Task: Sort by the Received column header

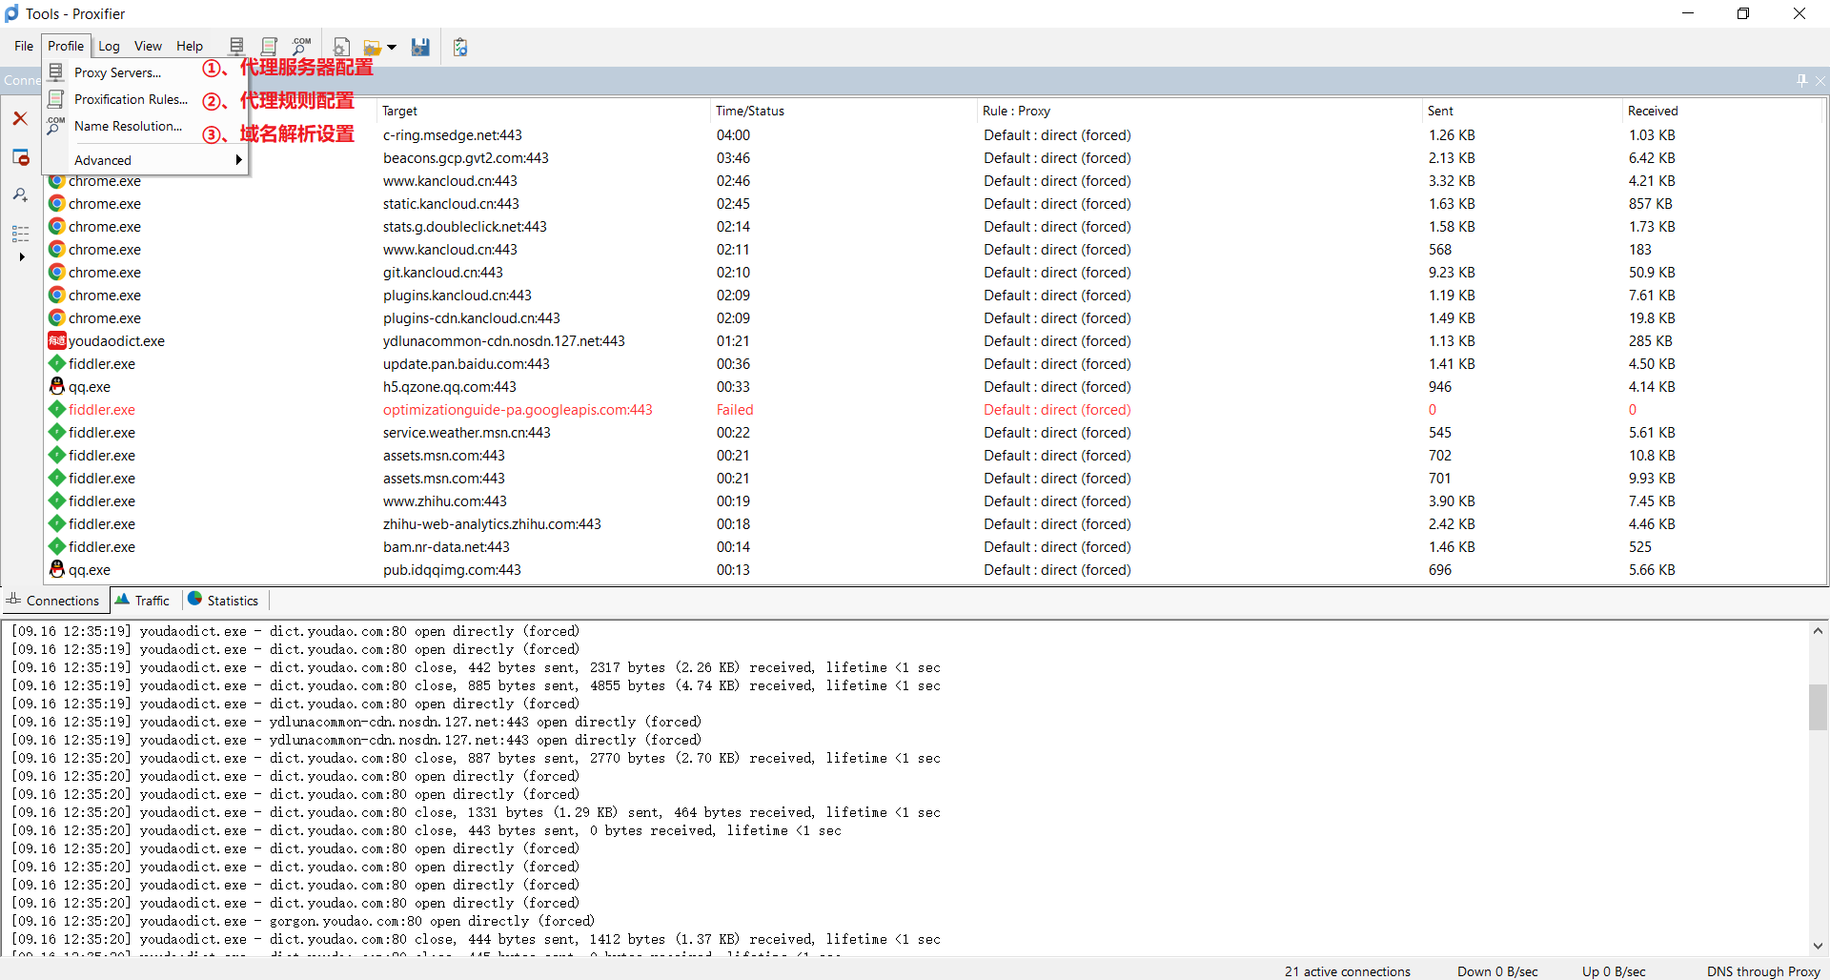Action: pos(1721,111)
